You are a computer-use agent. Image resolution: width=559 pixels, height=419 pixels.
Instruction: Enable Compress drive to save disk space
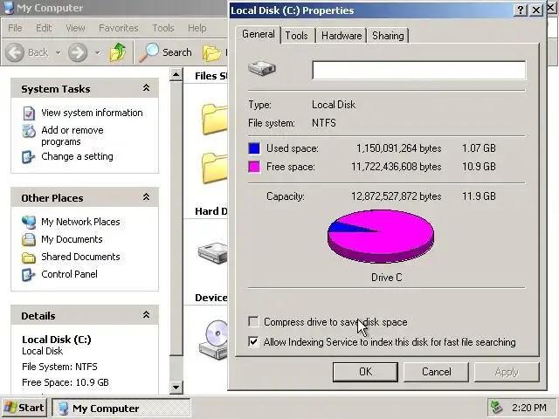(x=253, y=322)
